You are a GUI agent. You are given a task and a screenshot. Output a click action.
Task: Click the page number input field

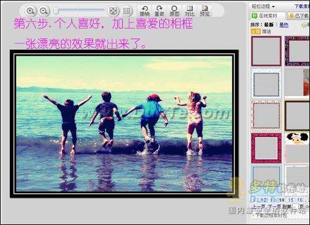click(295, 206)
